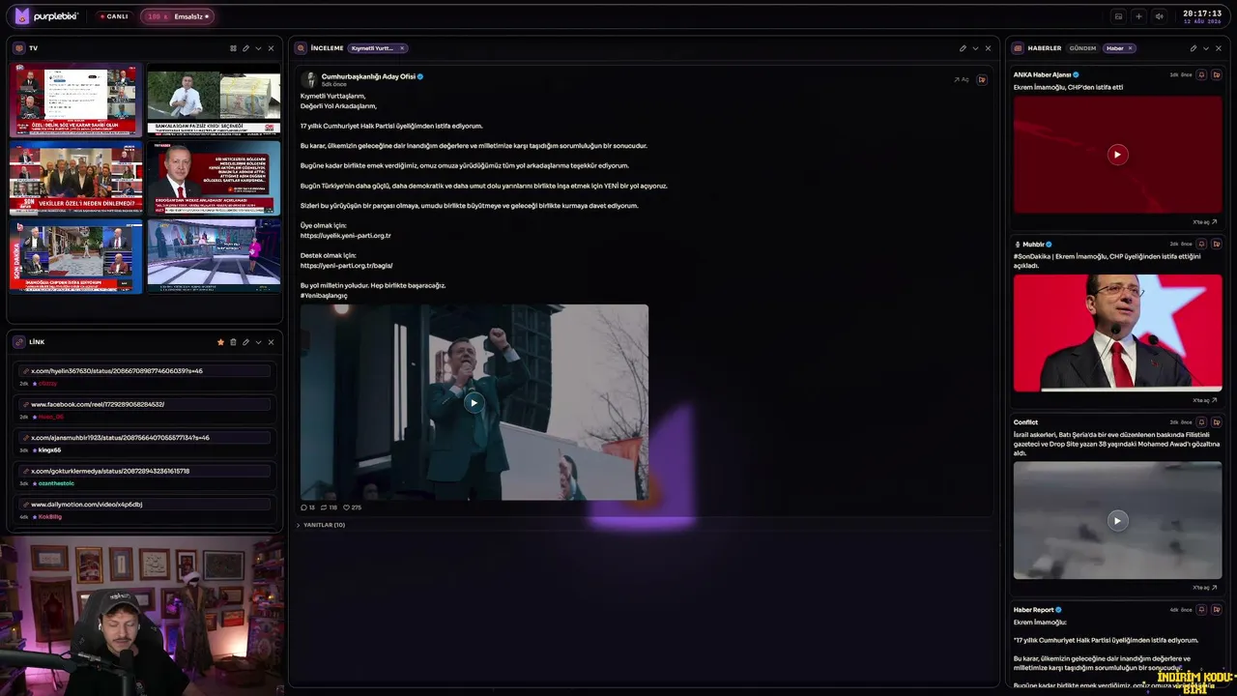Share the ANKA Haber Ajansı post to stream

(x=1216, y=74)
